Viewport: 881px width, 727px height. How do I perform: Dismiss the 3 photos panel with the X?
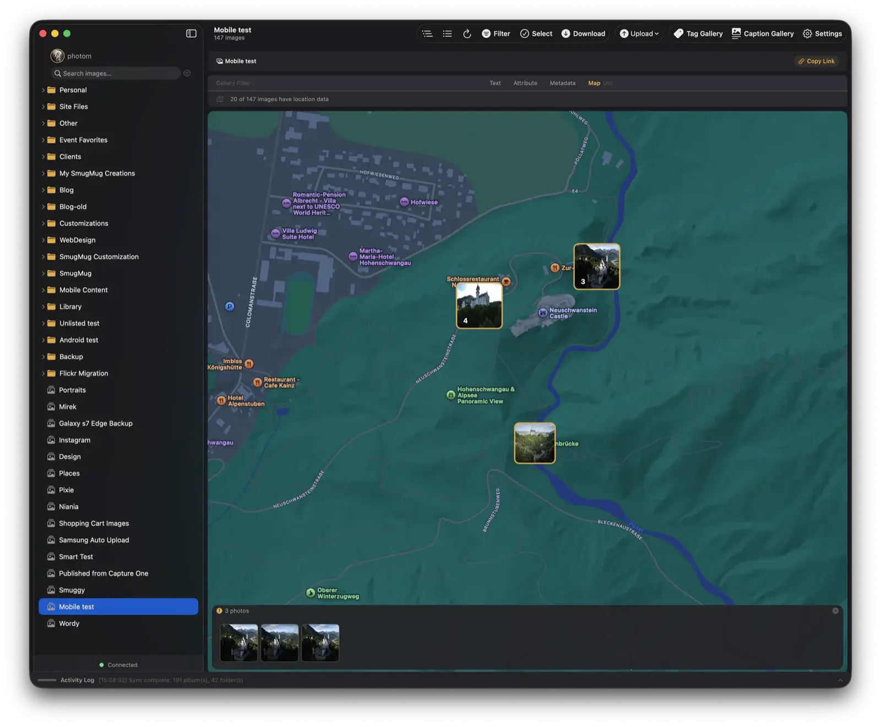(835, 610)
